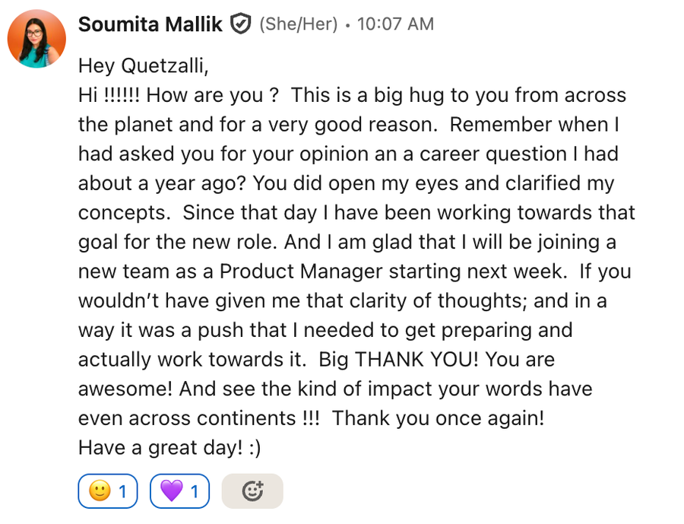The image size is (684, 524).
Task: Click the greeting line Hey Quetzalli
Action: [x=144, y=66]
